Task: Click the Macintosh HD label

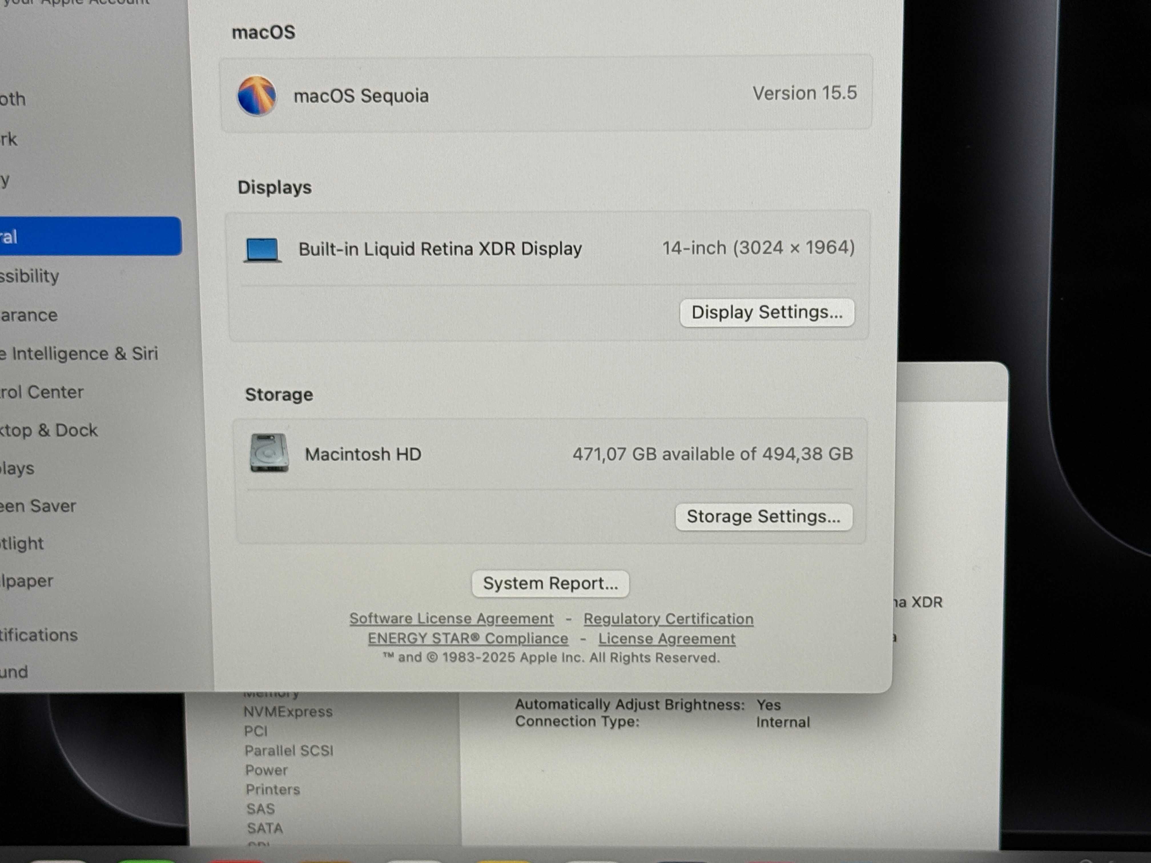Action: pos(363,454)
